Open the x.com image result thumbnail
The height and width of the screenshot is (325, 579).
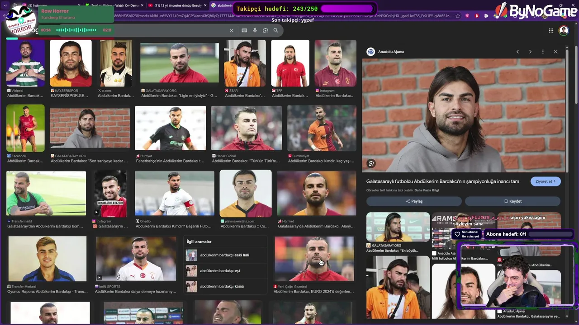tap(116, 63)
